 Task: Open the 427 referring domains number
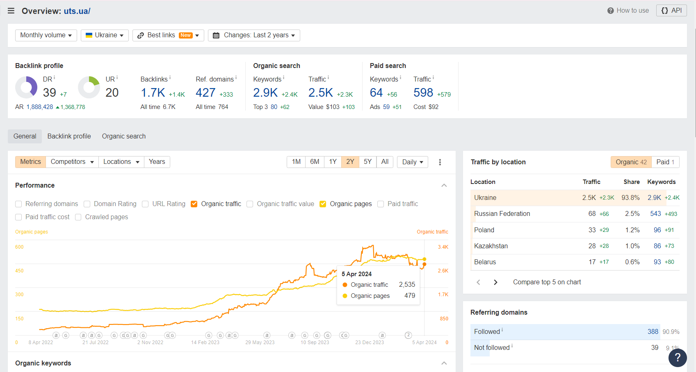point(205,93)
